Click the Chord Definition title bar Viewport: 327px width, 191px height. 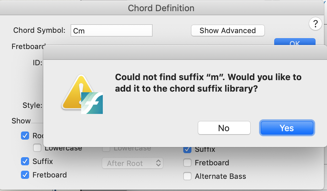161,8
